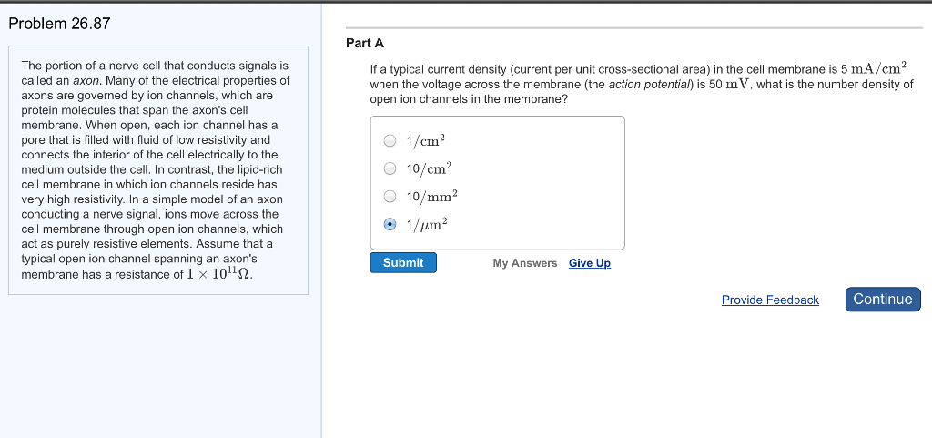Click the 1/cm² answer label text
The width and height of the screenshot is (932, 438).
[x=426, y=141]
